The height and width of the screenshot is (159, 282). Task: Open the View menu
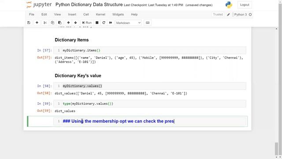pos(58,15)
